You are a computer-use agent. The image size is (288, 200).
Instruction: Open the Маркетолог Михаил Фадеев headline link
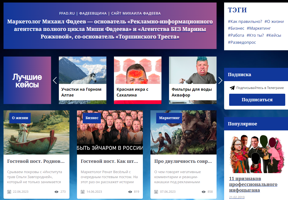(110, 29)
